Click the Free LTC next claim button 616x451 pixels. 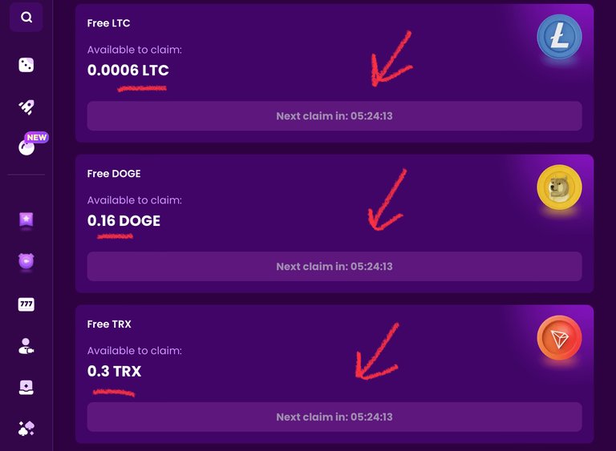pos(334,116)
